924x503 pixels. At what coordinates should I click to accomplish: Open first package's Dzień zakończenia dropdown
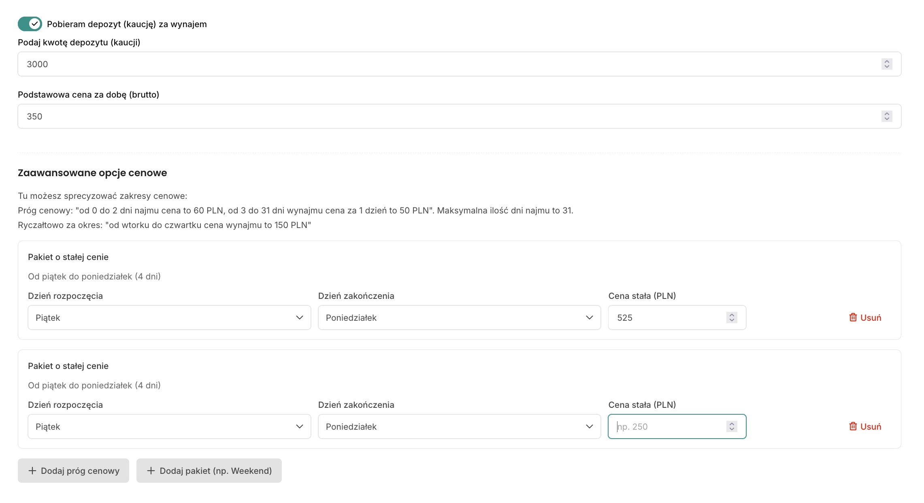click(x=459, y=318)
